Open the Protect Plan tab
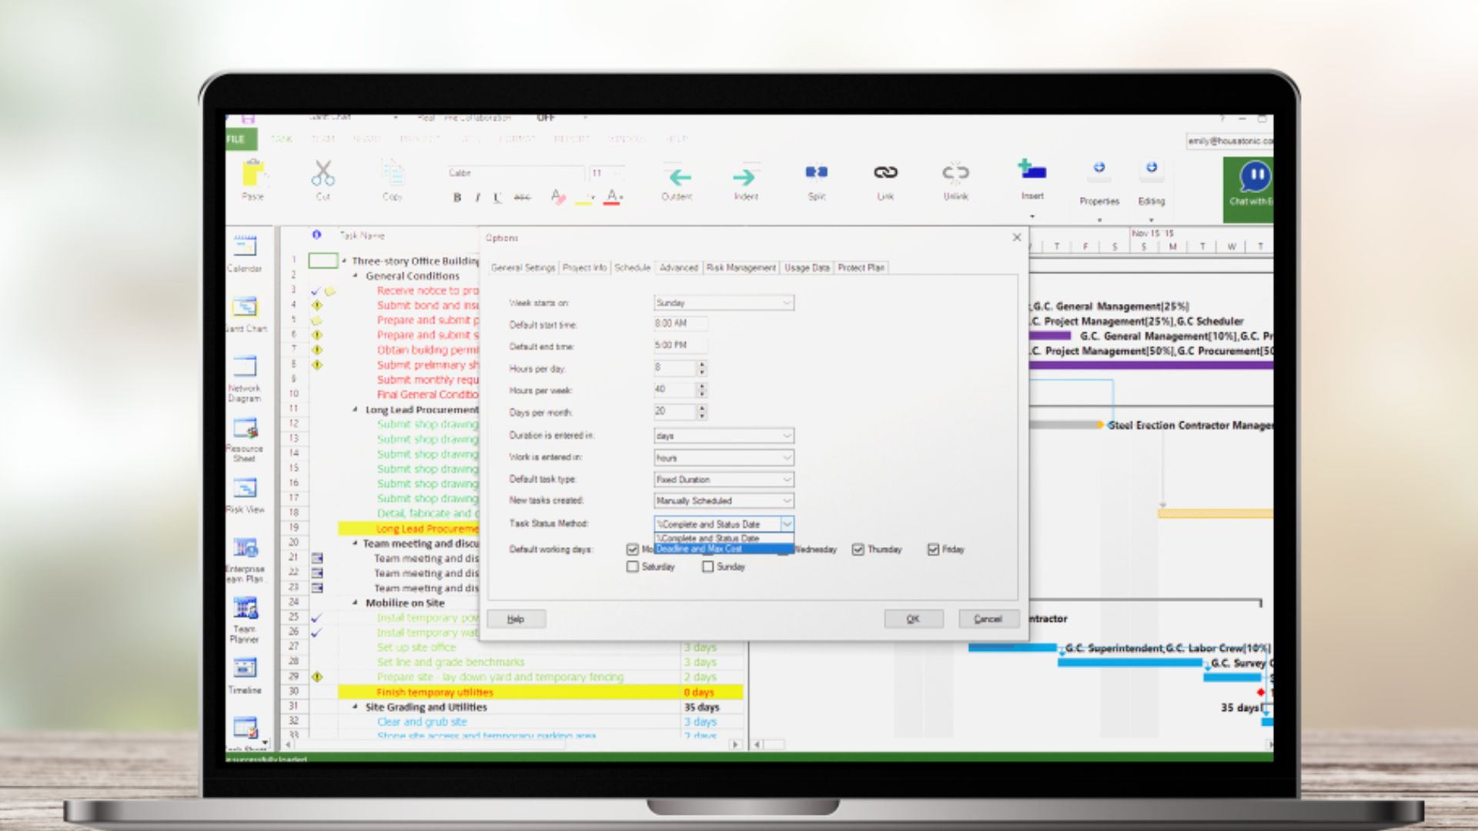1478x831 pixels. tap(860, 268)
